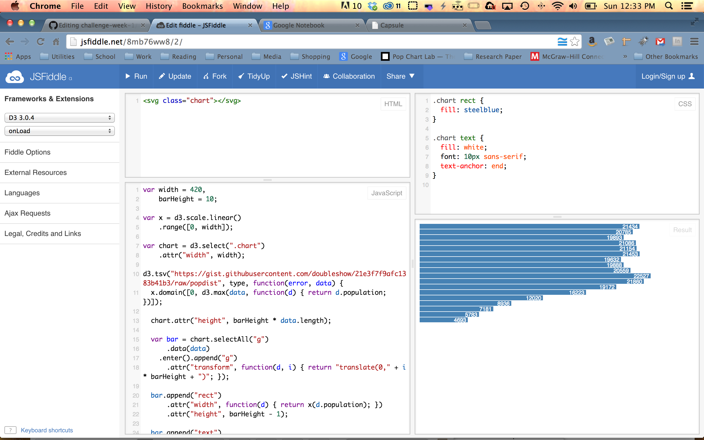
Task: Click horizontal divider handle between HTML and JavaScript
Action: tap(267, 180)
